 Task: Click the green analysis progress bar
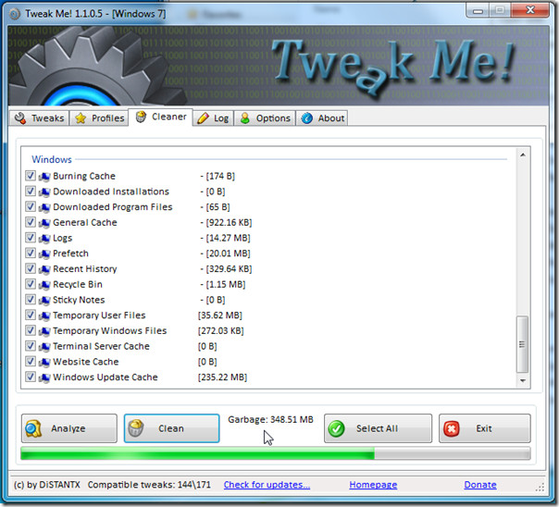275,453
